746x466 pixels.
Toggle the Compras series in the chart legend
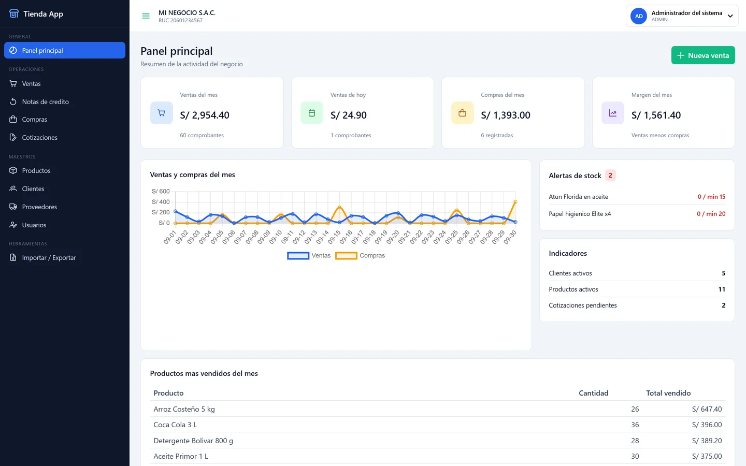tap(360, 255)
